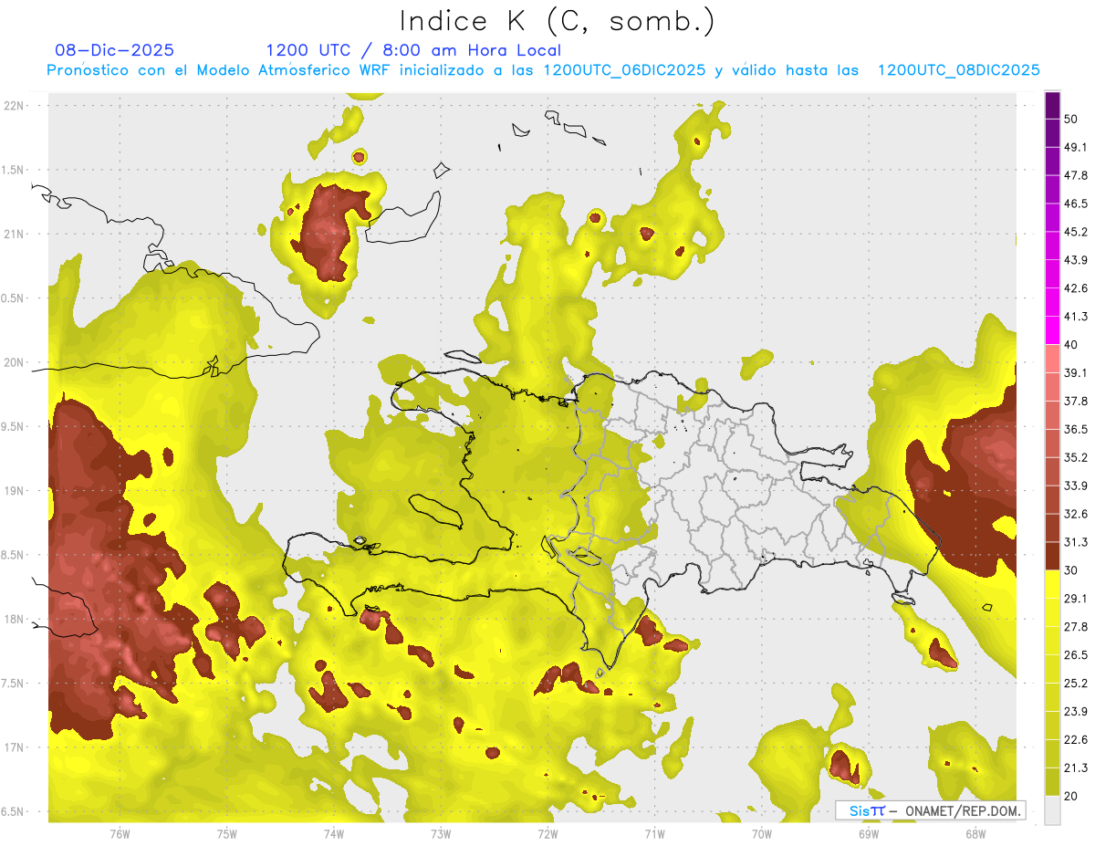Select the bright yellow color bar segment between 30 and 29.1
Image resolution: width=1095 pixels, height=846 pixels.
(x=1052, y=584)
